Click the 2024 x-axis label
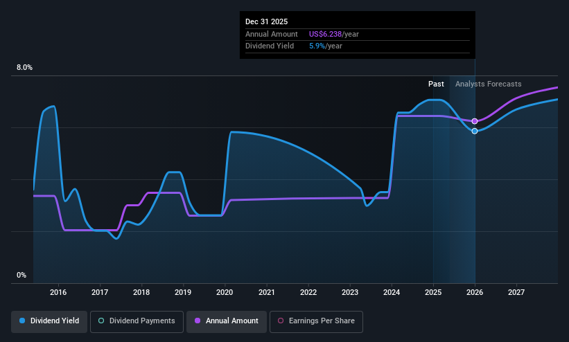 coord(392,292)
